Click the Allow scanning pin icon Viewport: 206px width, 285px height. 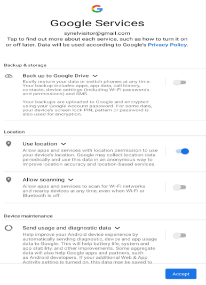[x=9, y=180]
